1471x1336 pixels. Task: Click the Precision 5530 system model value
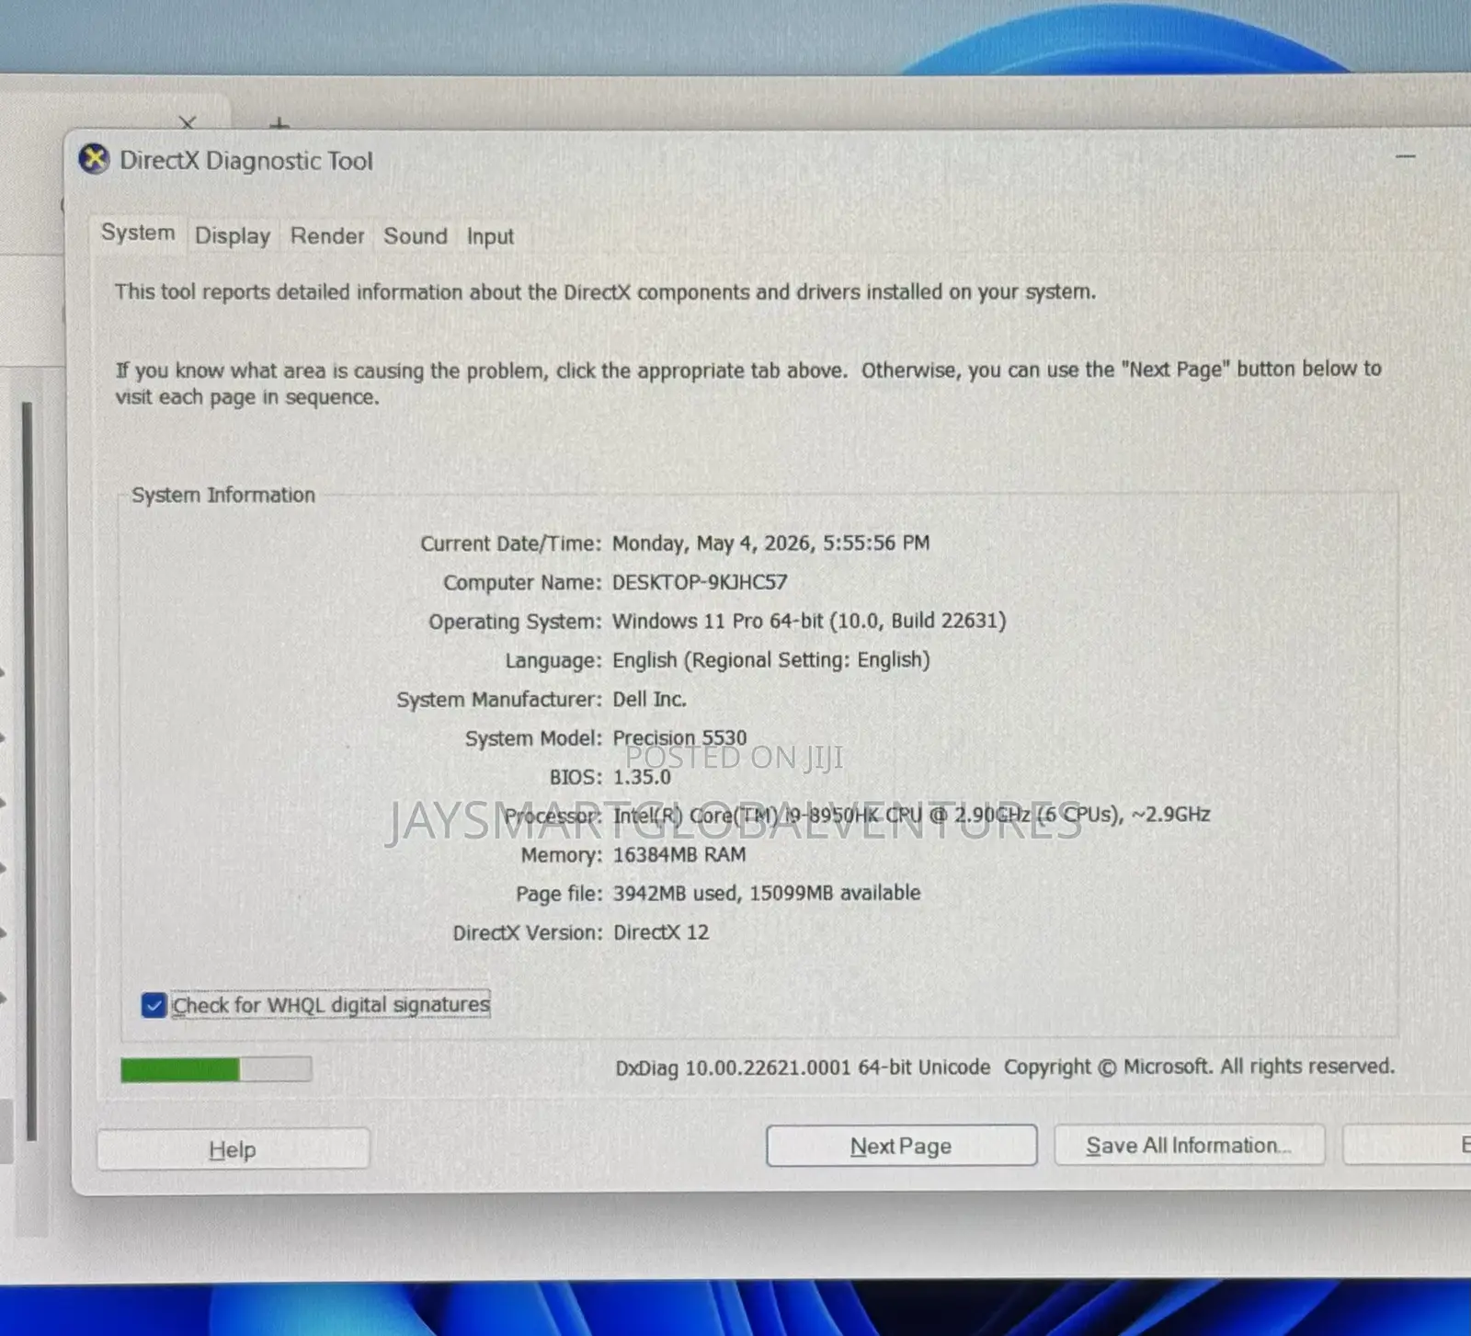679,737
